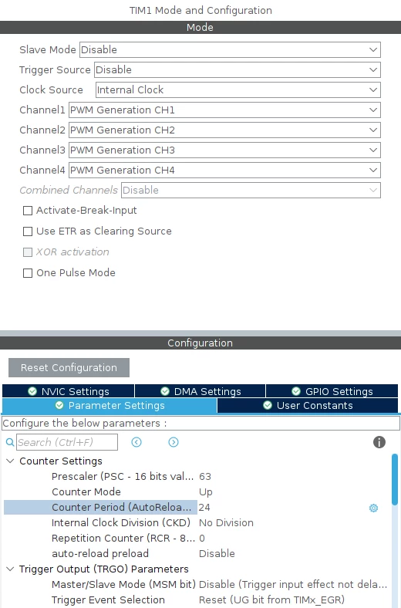Click the Counter Period value 24
This screenshot has height=608, width=401.
(204, 507)
